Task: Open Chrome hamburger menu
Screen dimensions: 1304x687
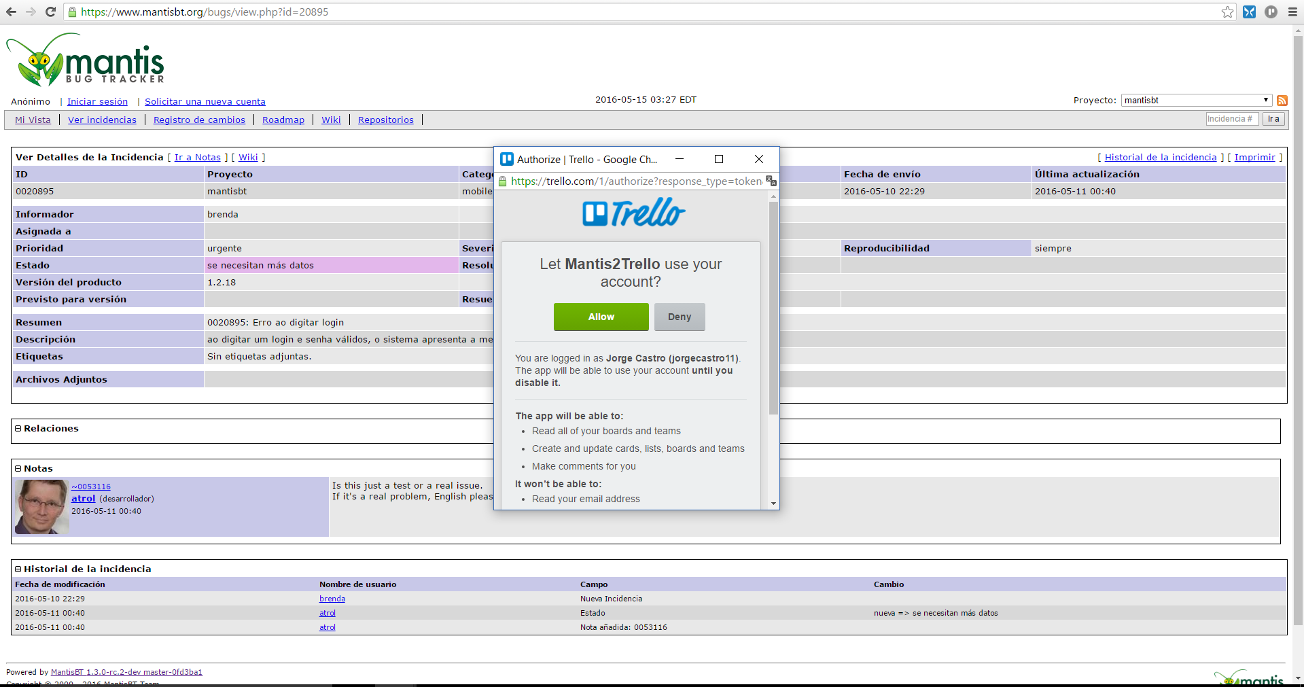Action: point(1292,12)
